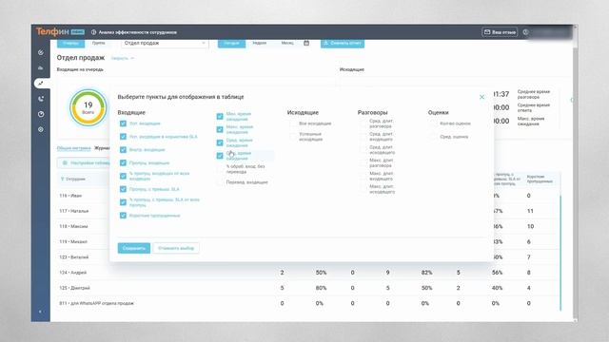The height and width of the screenshot is (342, 609).
Task: Check % обраб. вход. без перевода
Action: click(220, 169)
